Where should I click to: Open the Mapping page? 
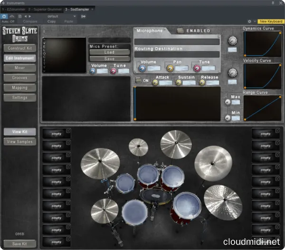pos(19,87)
